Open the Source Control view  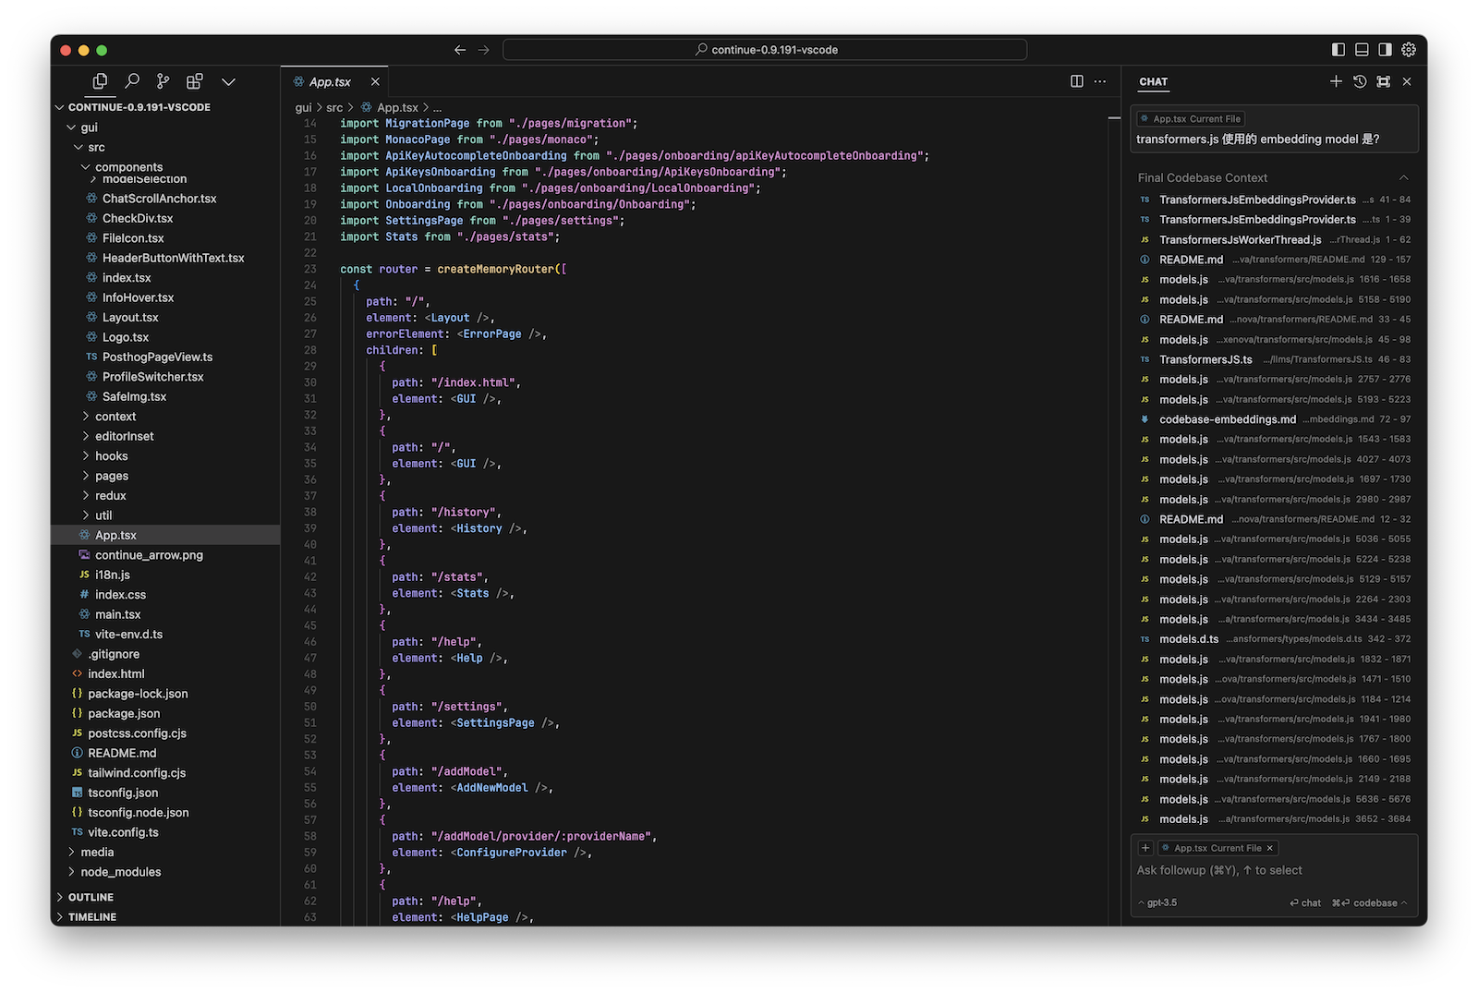(x=164, y=81)
